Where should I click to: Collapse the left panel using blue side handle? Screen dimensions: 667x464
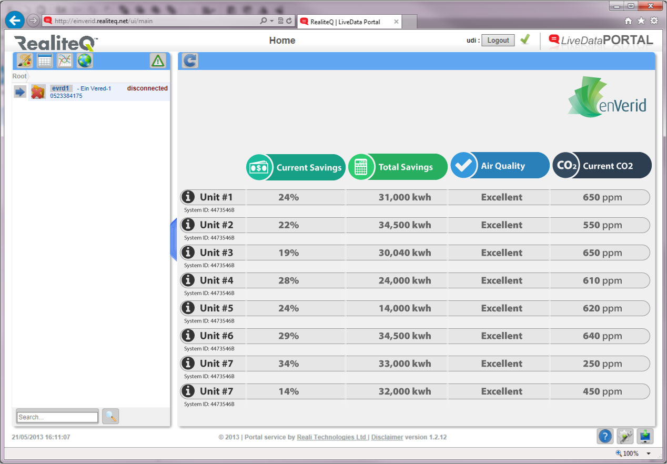pos(174,239)
